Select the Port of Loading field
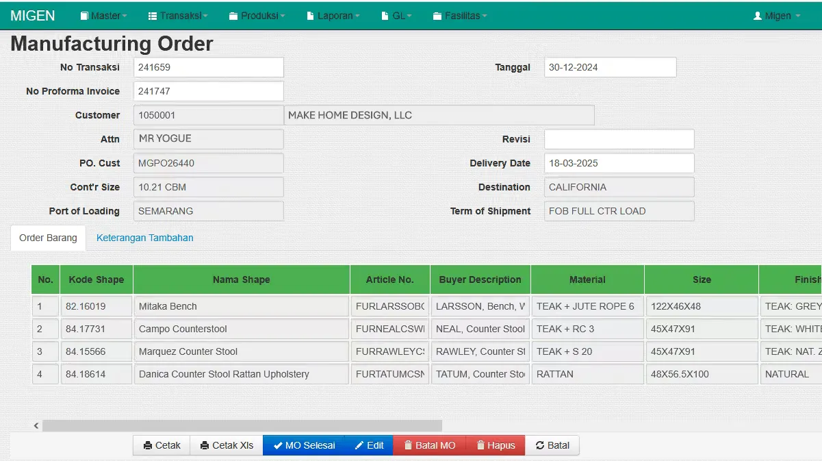The height and width of the screenshot is (461, 822). pos(209,211)
